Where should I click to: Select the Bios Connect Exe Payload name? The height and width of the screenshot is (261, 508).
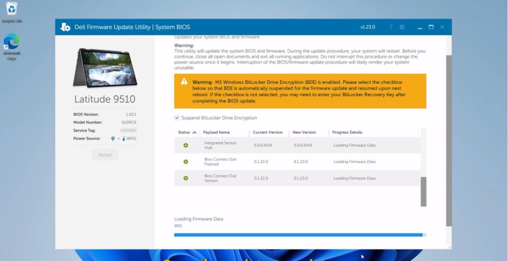click(x=220, y=162)
